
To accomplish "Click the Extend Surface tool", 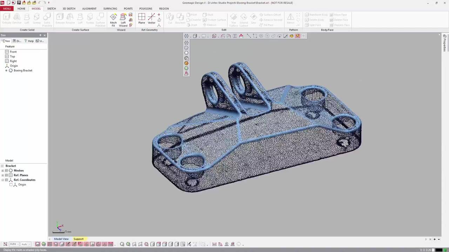I will 244,20.
